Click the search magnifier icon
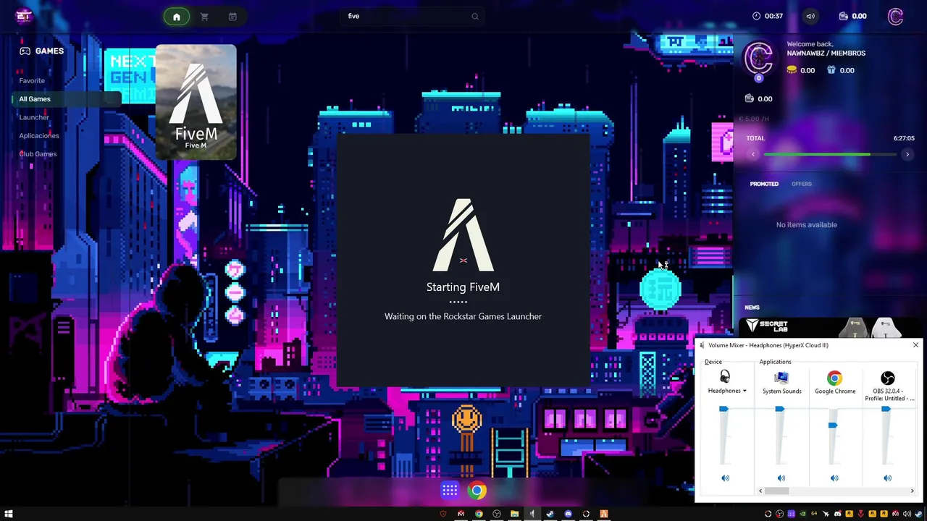The height and width of the screenshot is (521, 927). [x=475, y=17]
